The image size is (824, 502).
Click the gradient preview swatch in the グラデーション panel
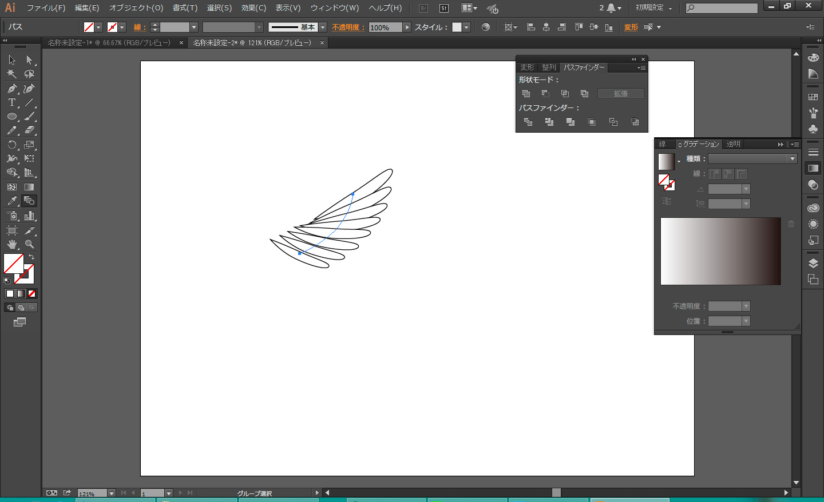[666, 162]
